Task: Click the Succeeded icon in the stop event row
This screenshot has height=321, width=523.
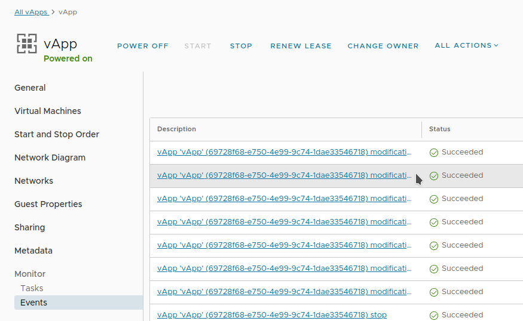Action: point(433,316)
